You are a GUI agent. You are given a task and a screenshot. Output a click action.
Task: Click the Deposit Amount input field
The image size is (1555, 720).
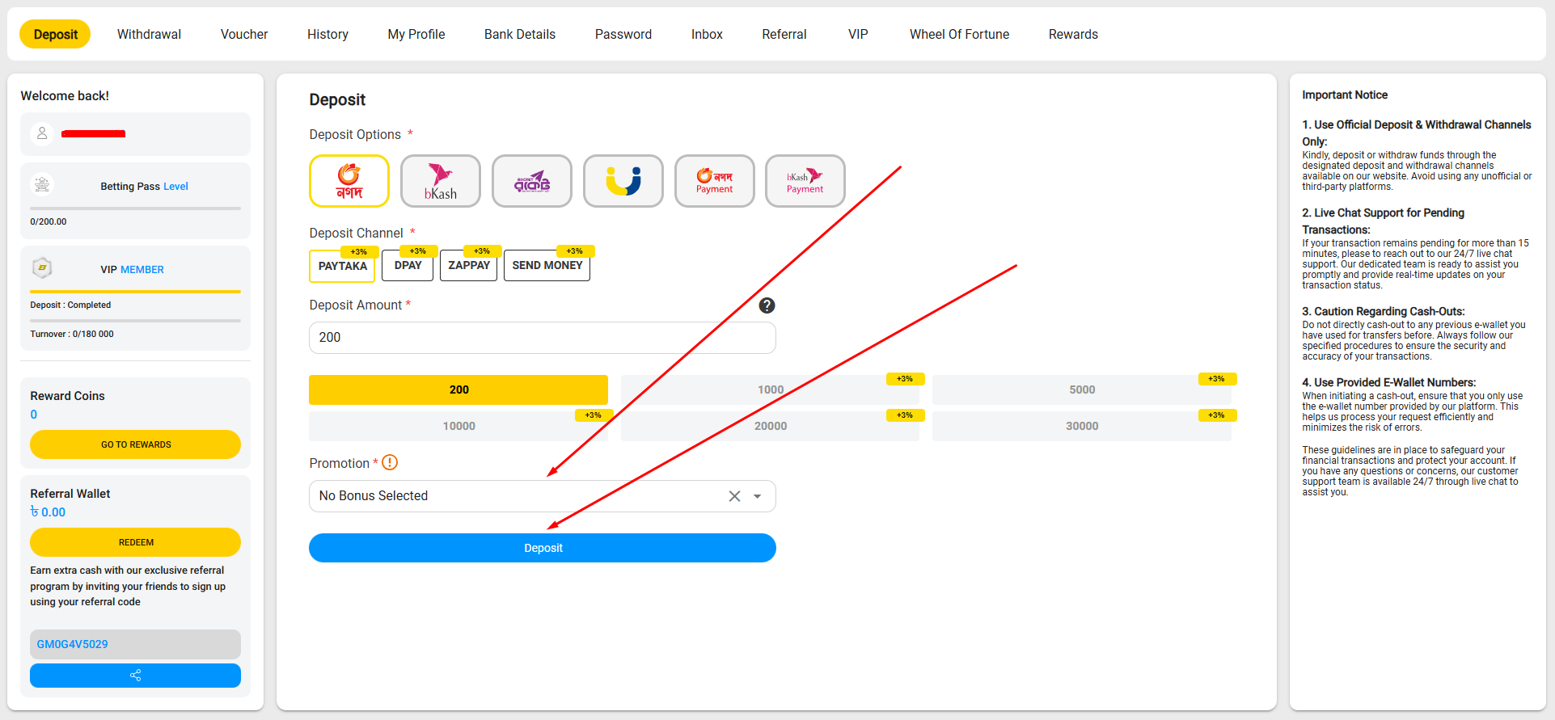[x=542, y=338]
